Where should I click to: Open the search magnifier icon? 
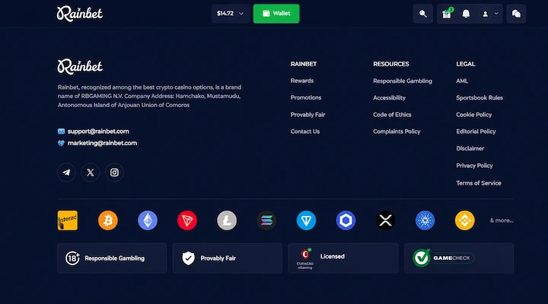tap(423, 14)
